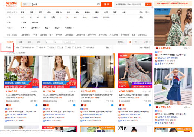Viewport: 194px width, 137px height.
Task: Click the orange 搜索 button
Action: point(106,4)
